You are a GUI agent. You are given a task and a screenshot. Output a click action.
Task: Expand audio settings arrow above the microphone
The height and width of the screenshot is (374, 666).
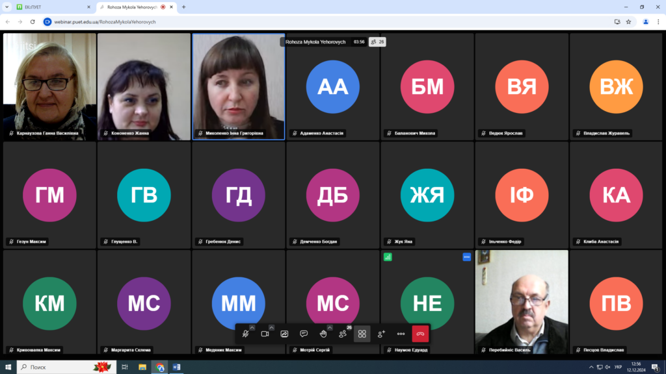[x=252, y=327]
